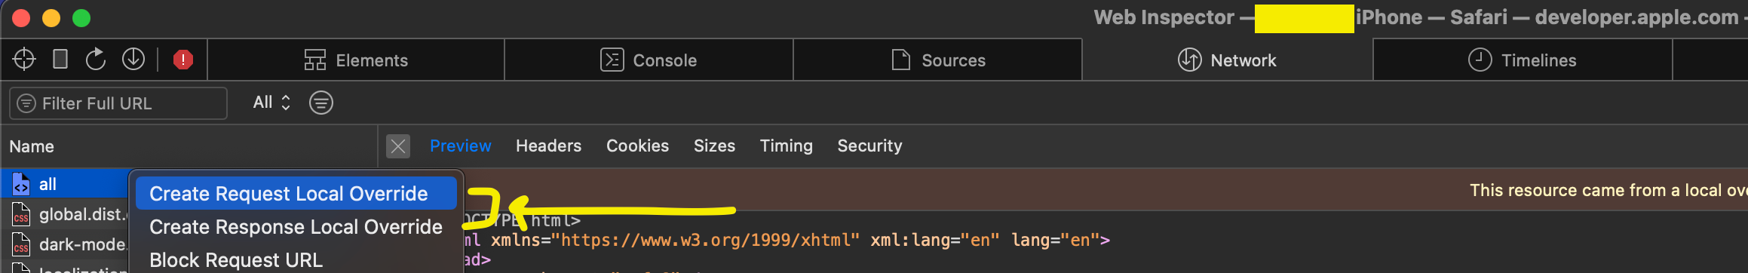Choose Create Response Local Override
1748x273 pixels.
pos(296,226)
